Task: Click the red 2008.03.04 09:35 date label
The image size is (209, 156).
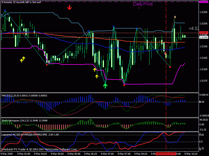Action: pyautogui.click(x=166, y=154)
